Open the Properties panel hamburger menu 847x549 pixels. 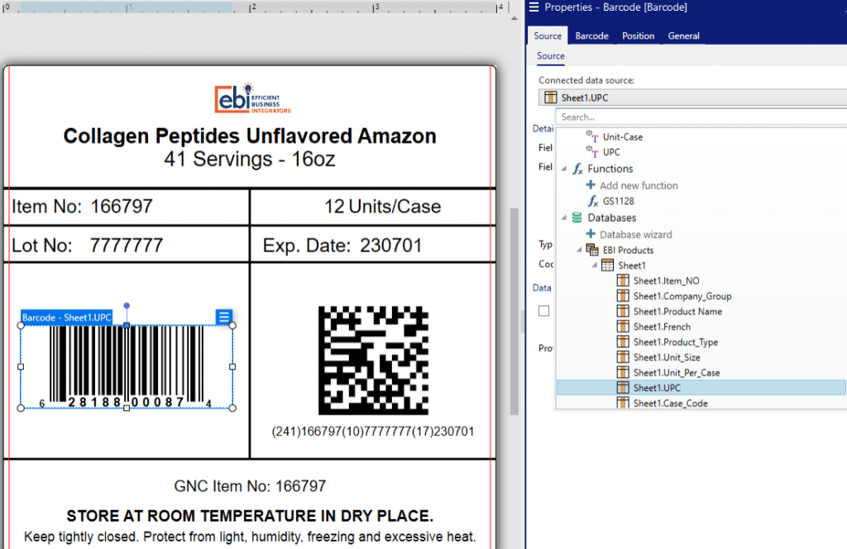point(534,7)
